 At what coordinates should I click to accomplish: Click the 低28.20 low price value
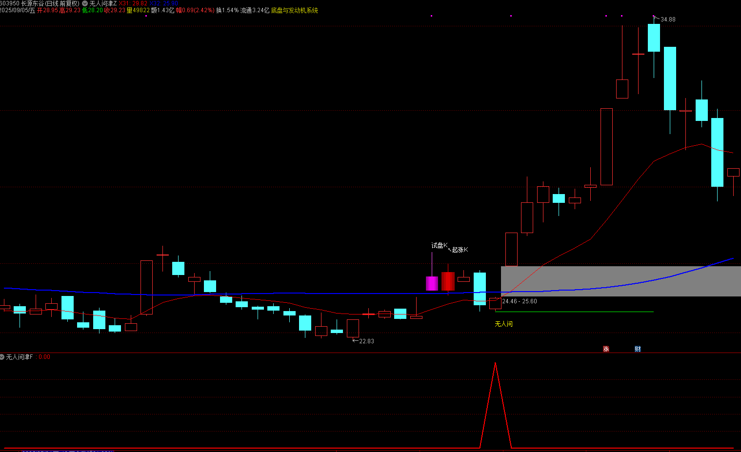[x=92, y=10]
